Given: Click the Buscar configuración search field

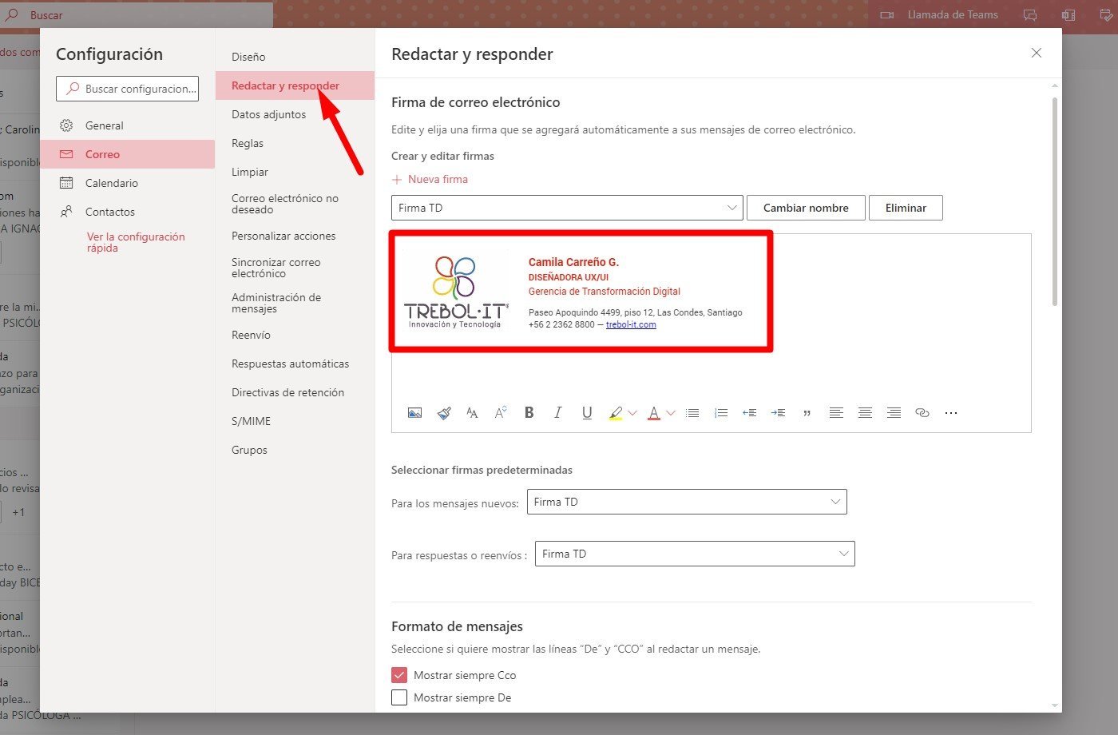Looking at the screenshot, I should pyautogui.click(x=127, y=89).
